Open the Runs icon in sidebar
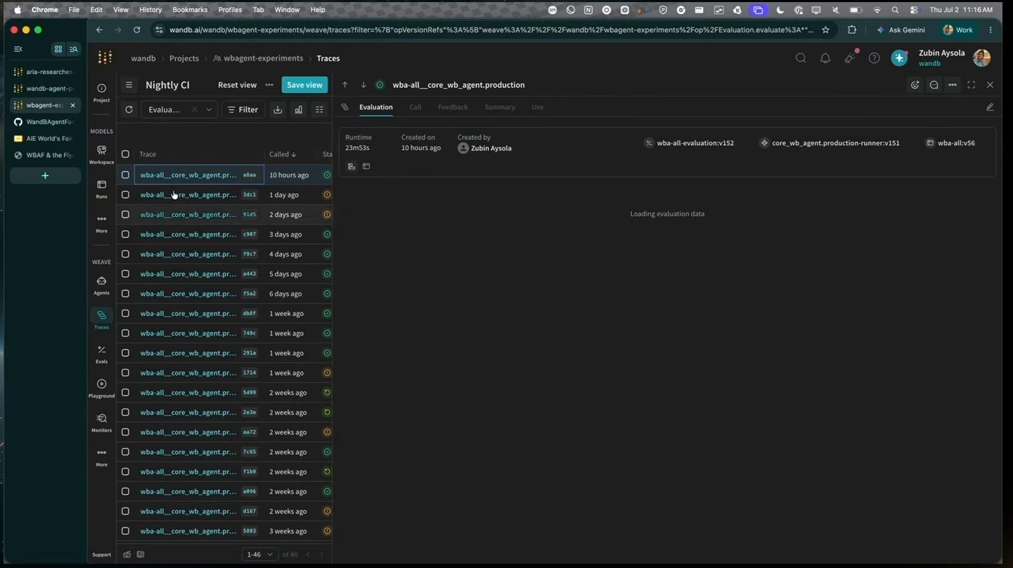1013x568 pixels. point(101,189)
